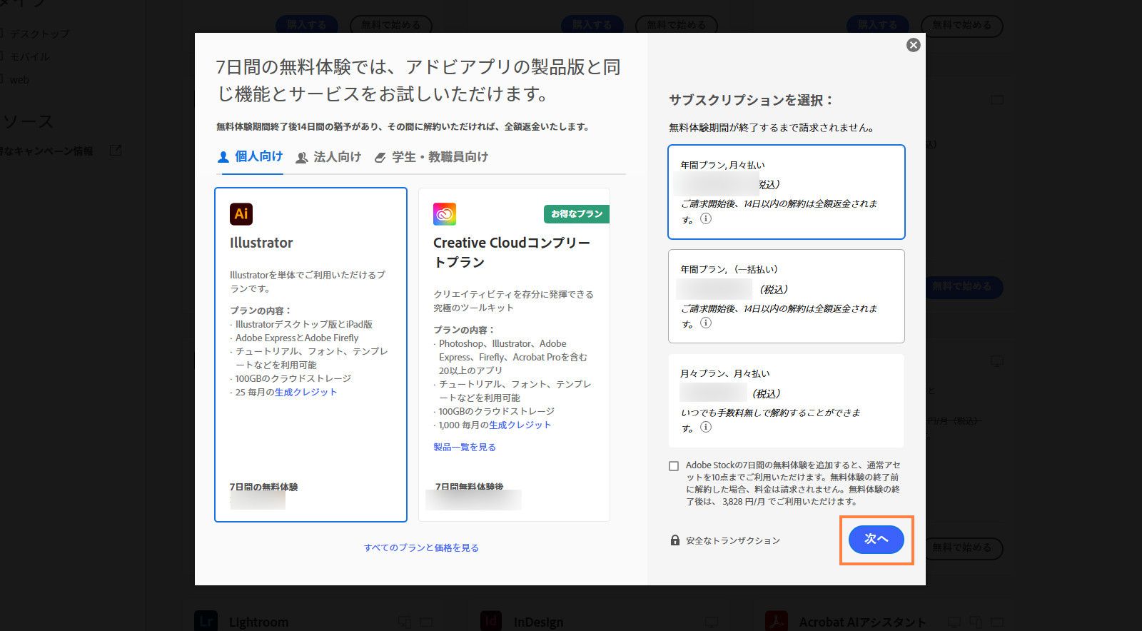Open the 製品一覧を見る link
This screenshot has height=631, width=1142.
(465, 448)
